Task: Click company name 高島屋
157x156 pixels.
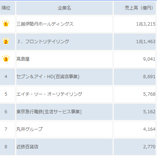Action: coord(23,59)
